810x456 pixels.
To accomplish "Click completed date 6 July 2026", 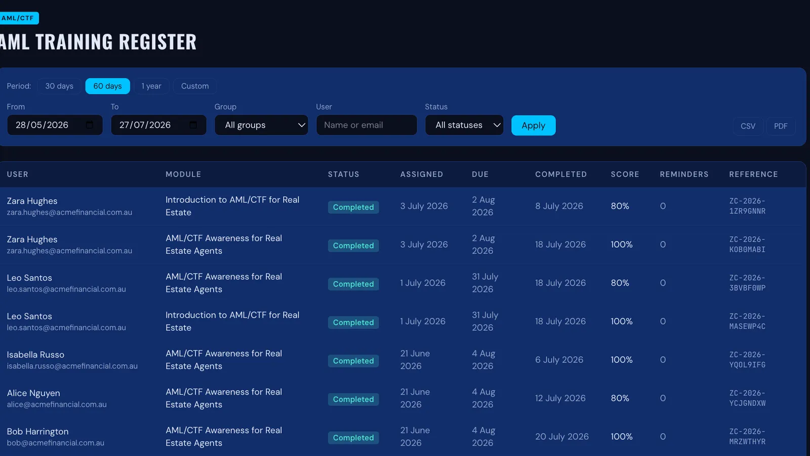I will (x=559, y=360).
